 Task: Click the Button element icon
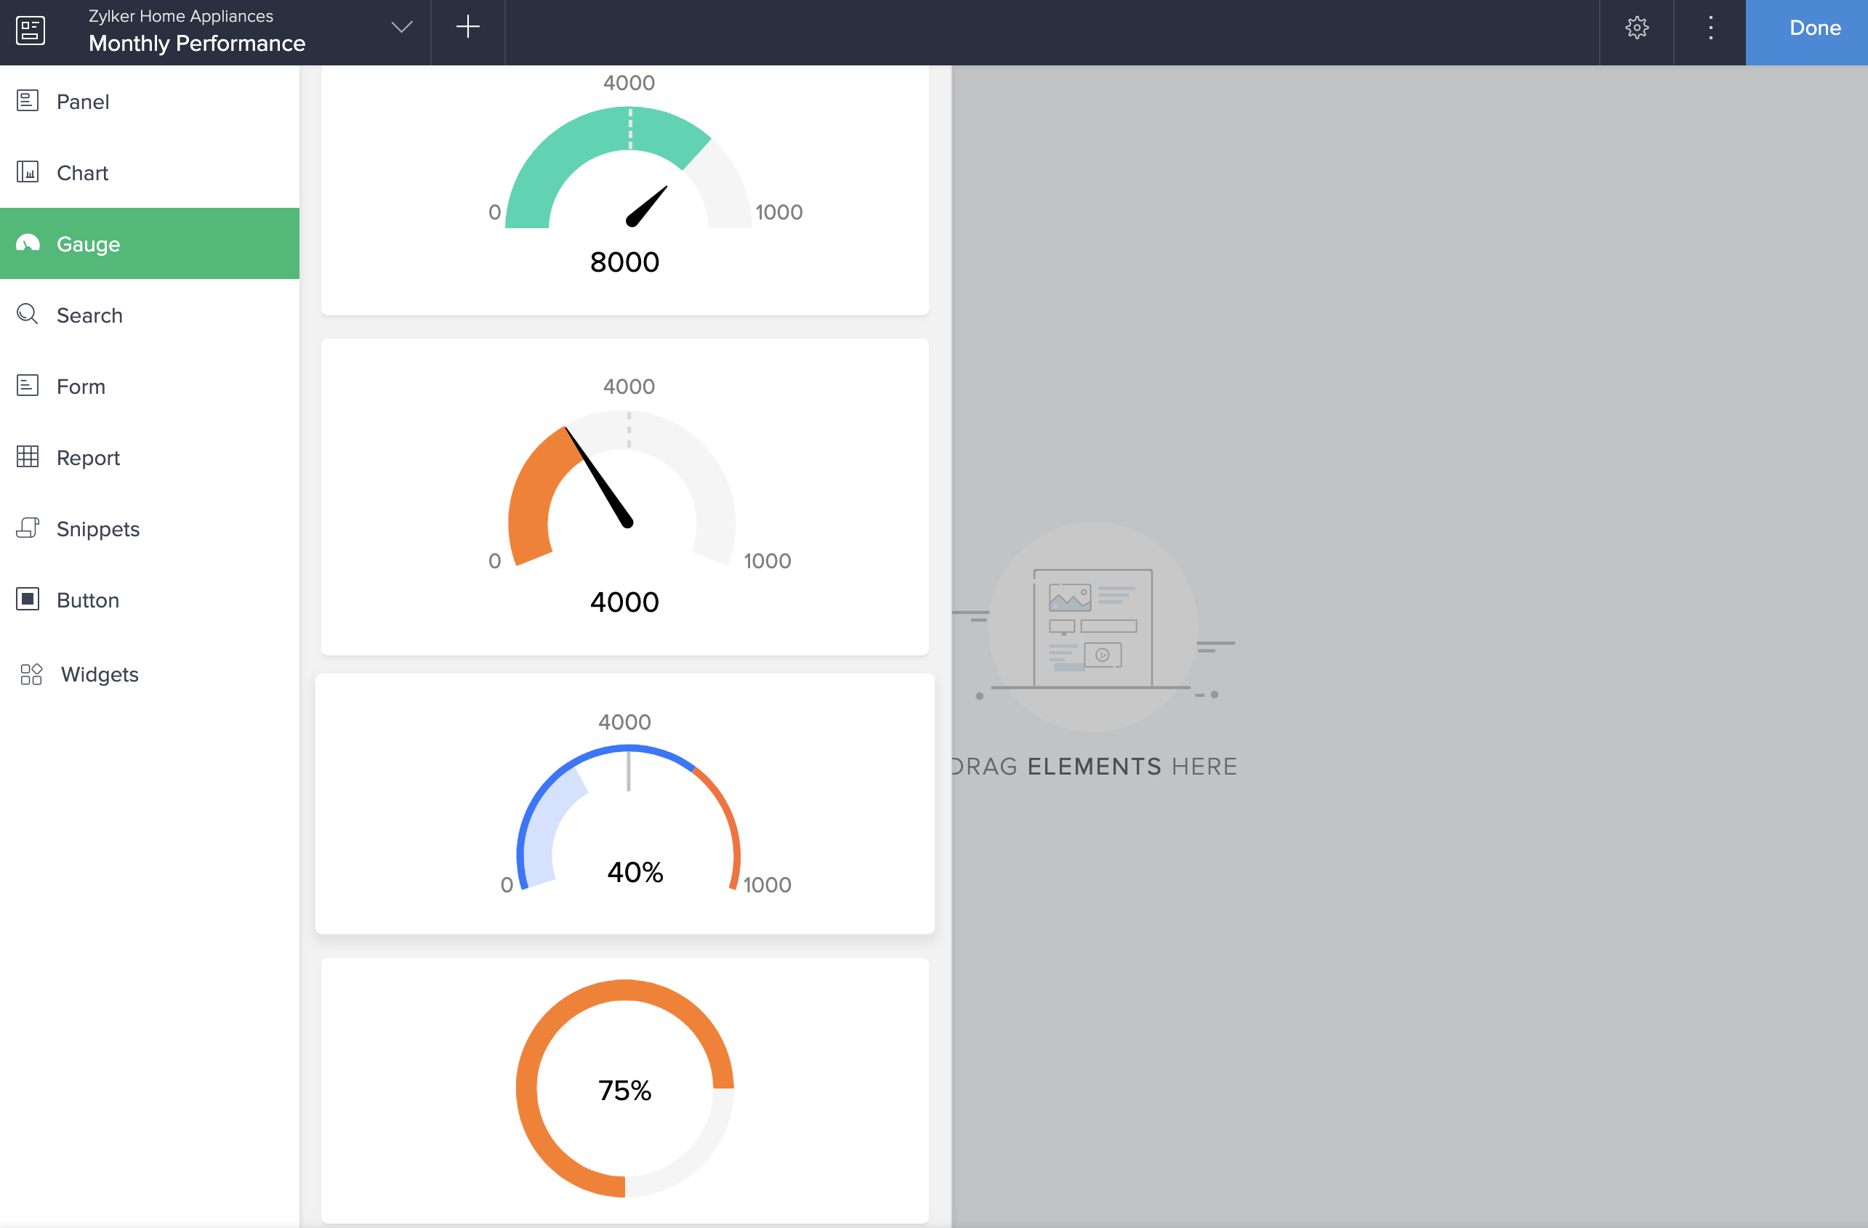point(28,599)
